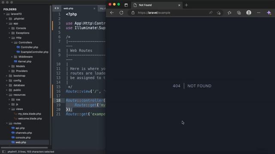The image size is (275, 154).
Task: Open Kernel.php file
Action: pyautogui.click(x=25, y=62)
